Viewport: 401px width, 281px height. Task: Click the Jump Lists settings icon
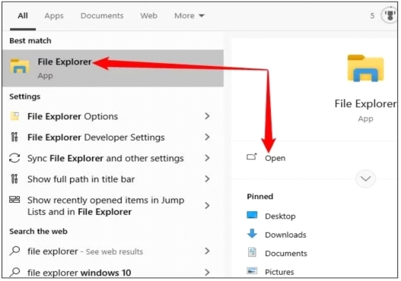pyautogui.click(x=14, y=199)
